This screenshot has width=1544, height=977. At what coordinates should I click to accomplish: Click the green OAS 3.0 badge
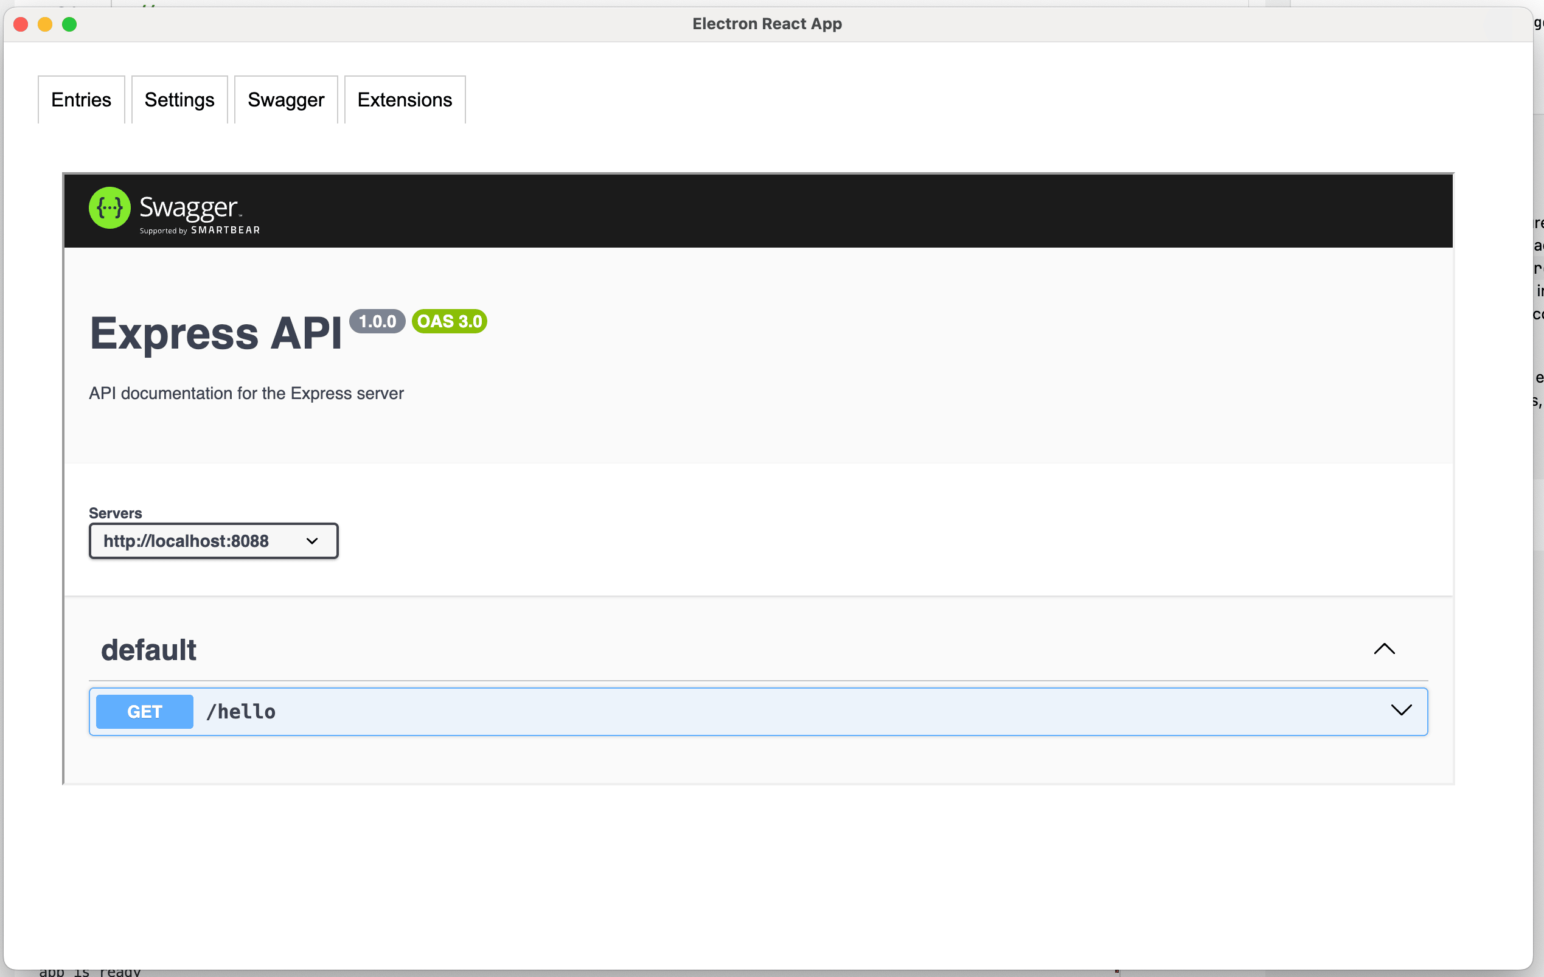tap(449, 321)
